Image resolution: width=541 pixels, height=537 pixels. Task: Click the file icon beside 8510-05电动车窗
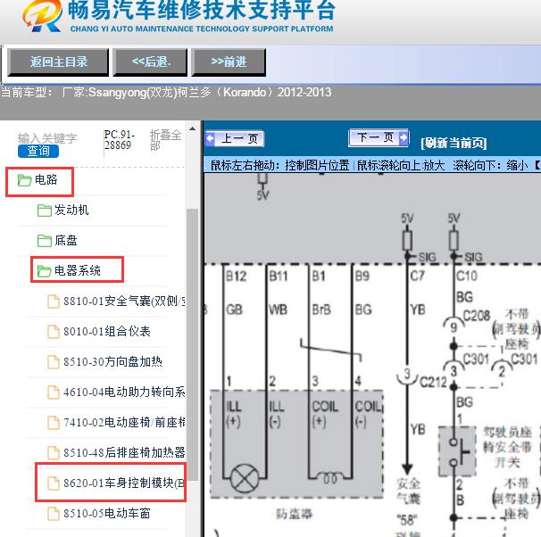coord(54,514)
